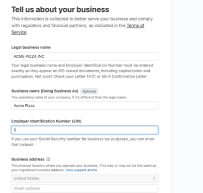
Task: Open the View support article link
Action: [x=81, y=170]
